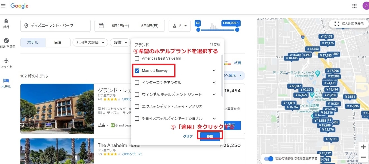Expand the チョイスホテルズ chevron
This screenshot has width=369, height=164.
click(214, 118)
